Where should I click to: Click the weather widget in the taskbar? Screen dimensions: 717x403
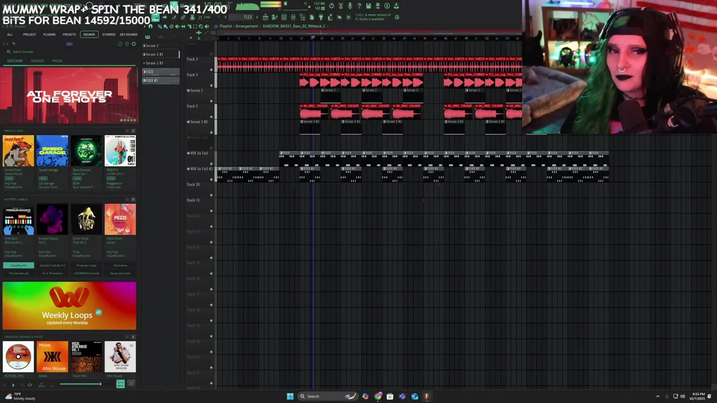pos(20,396)
